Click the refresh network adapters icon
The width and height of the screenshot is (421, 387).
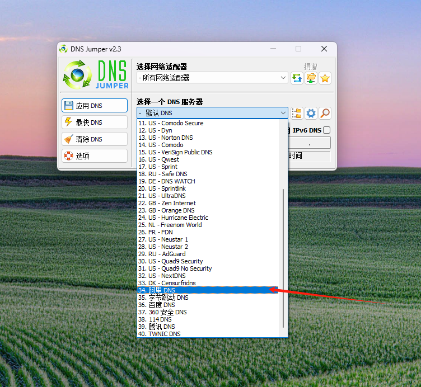click(297, 78)
